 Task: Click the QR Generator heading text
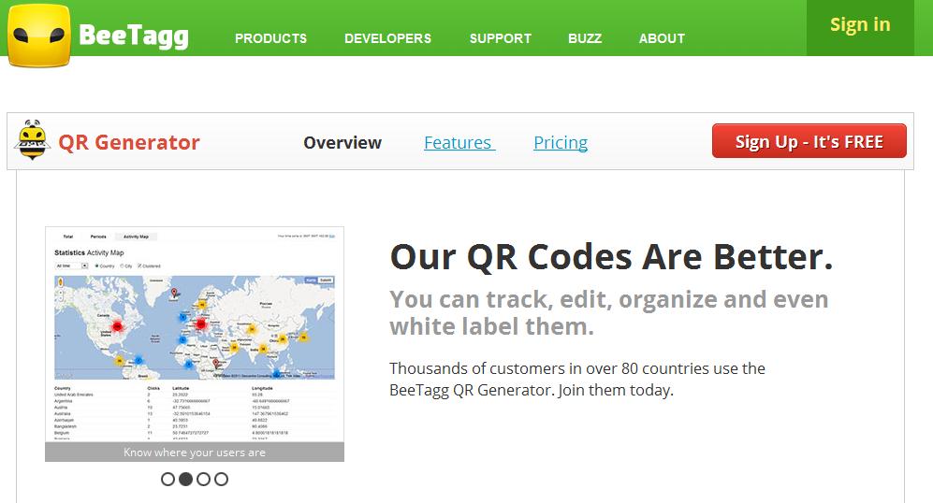tap(129, 143)
